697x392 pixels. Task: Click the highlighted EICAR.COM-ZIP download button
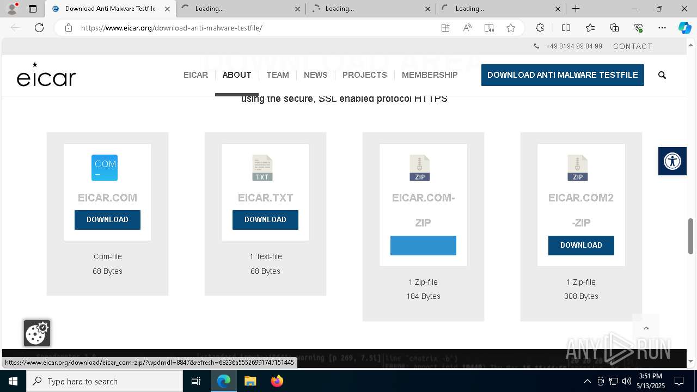[x=423, y=245]
